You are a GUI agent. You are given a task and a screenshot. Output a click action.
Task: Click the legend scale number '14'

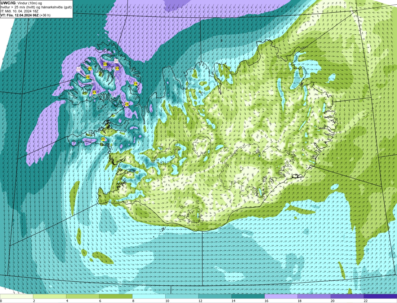233,301
